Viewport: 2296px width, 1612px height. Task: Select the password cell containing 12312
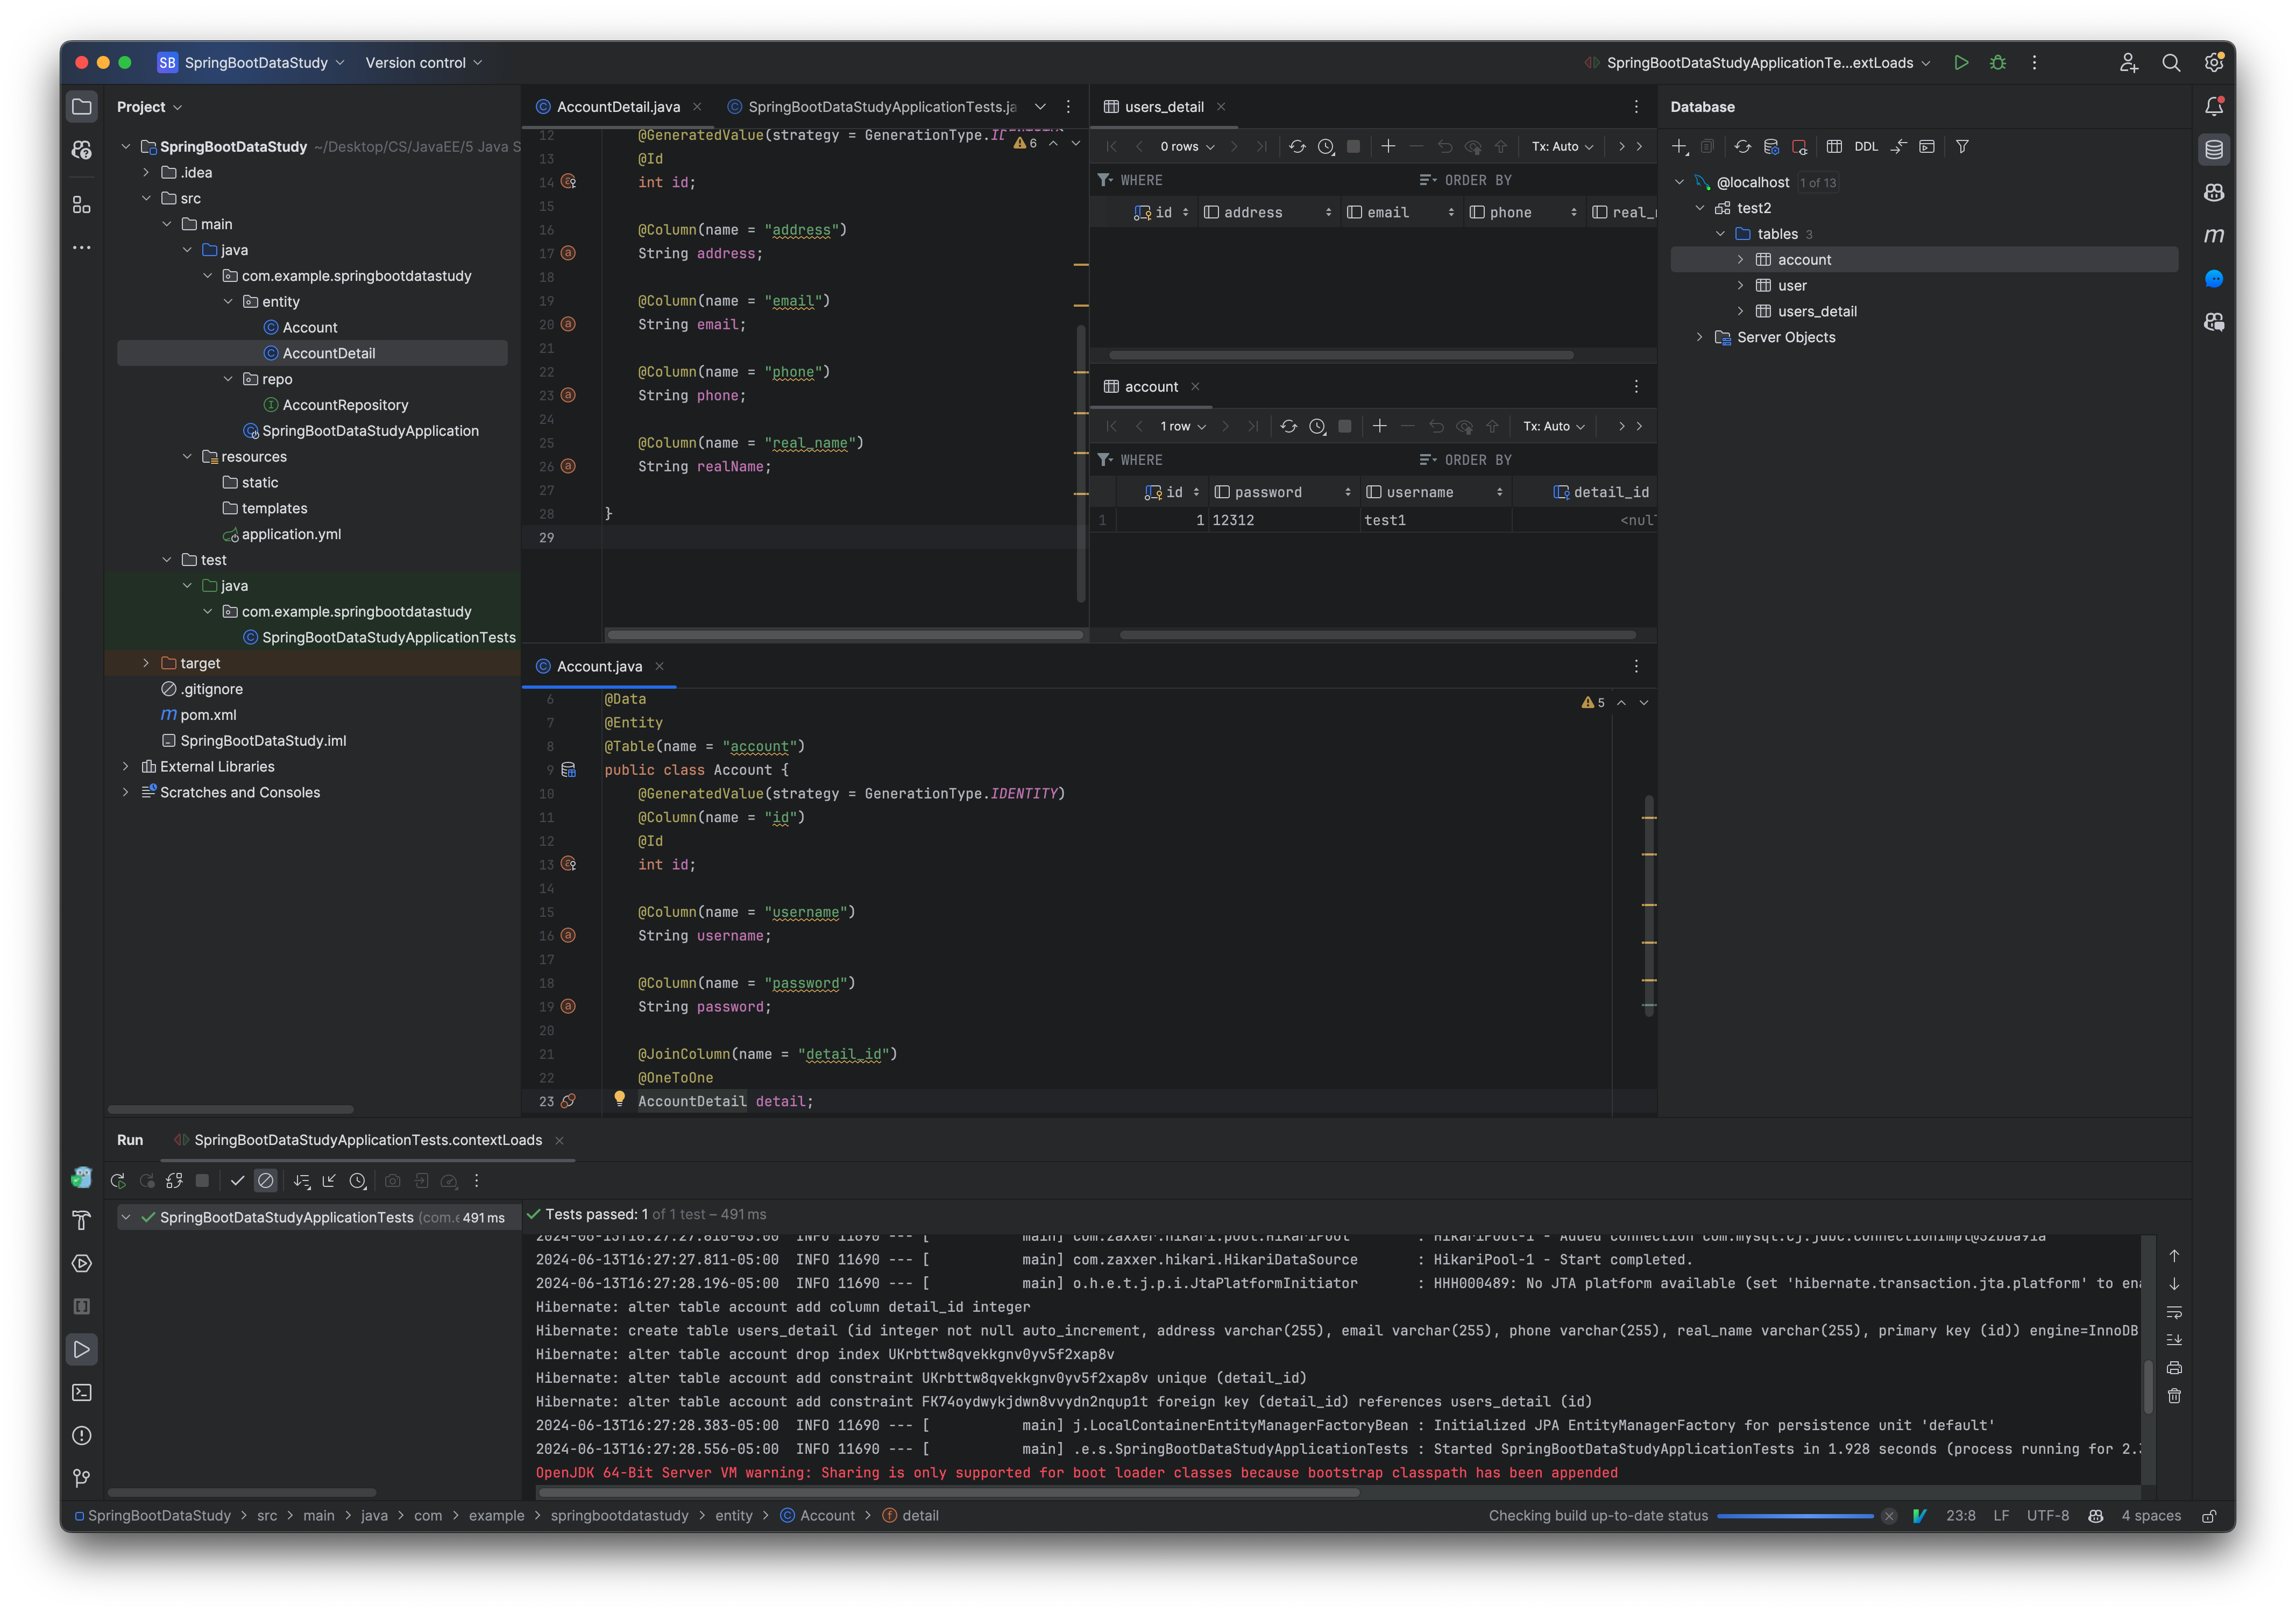[x=1234, y=519]
